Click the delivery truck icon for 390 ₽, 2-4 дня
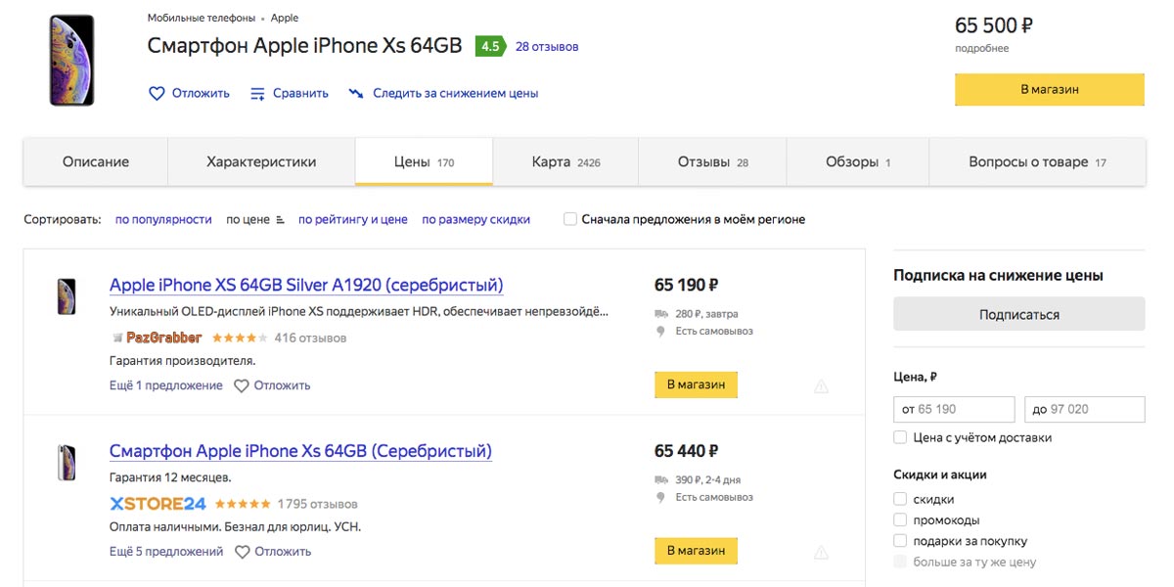The width and height of the screenshot is (1174, 587). 660,480
